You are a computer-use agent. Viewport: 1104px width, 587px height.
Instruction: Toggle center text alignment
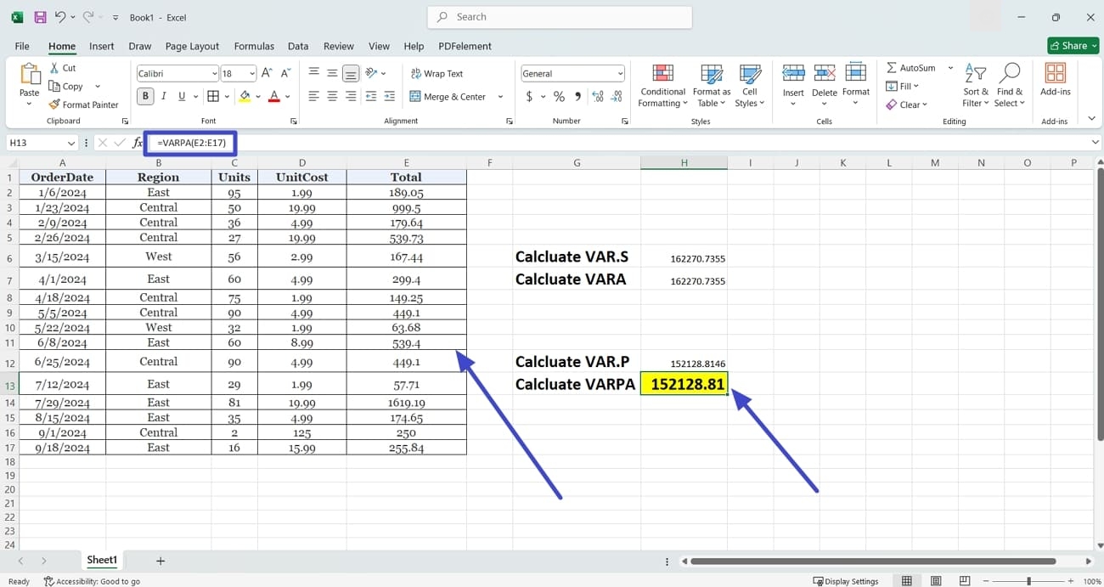tap(331, 96)
